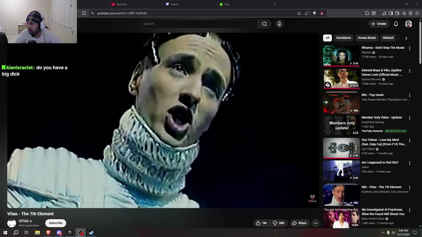Click the system tray volume icon
The image size is (422, 237).
click(x=393, y=233)
